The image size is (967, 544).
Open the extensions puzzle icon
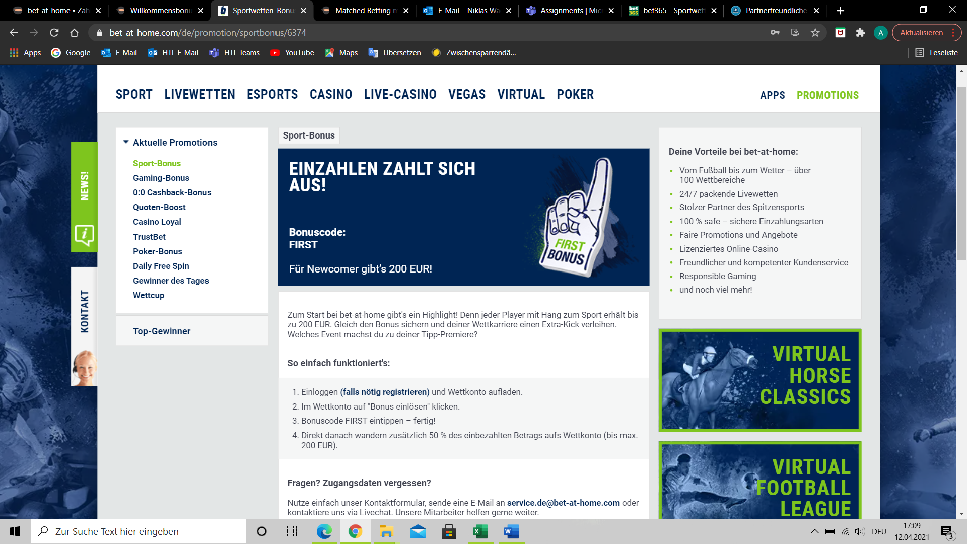tap(860, 33)
